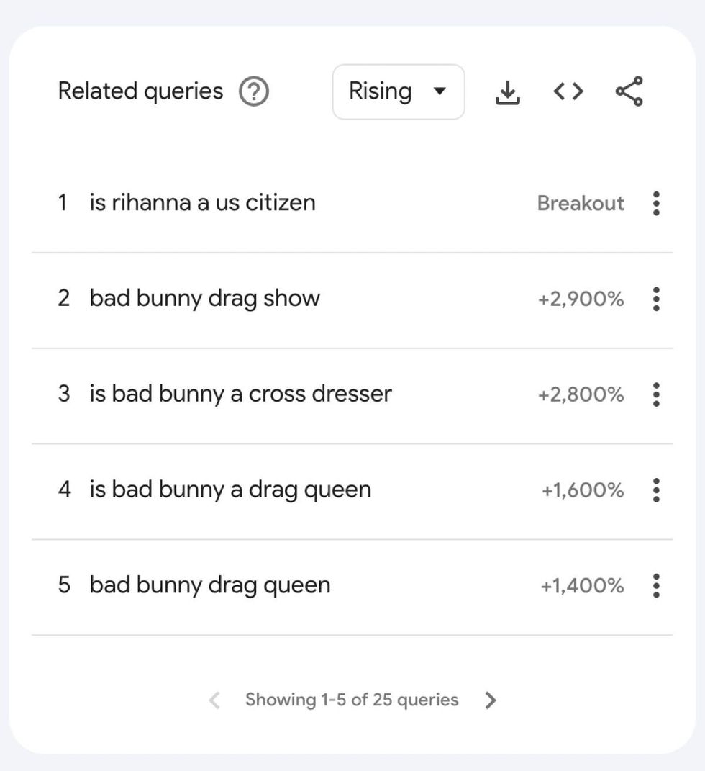Select the query 'is rihanna a us citizen'

click(x=202, y=203)
